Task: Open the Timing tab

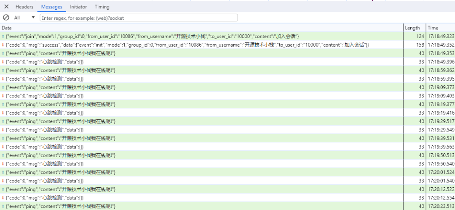Action: pos(102,7)
